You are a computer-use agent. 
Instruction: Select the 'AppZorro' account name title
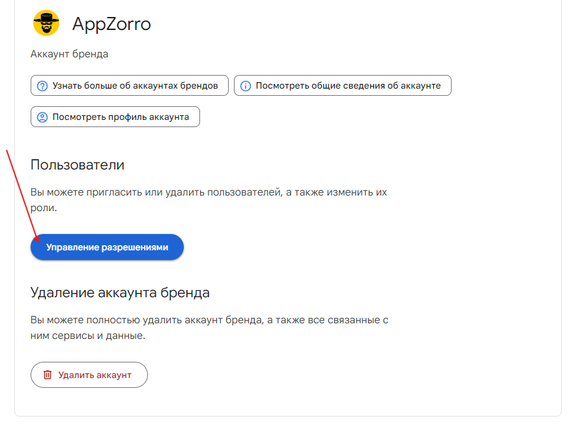[111, 25]
